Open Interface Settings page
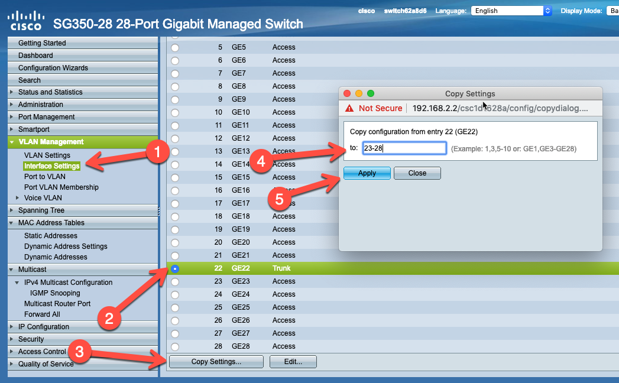Viewport: 619px width, 383px height. (x=51, y=166)
